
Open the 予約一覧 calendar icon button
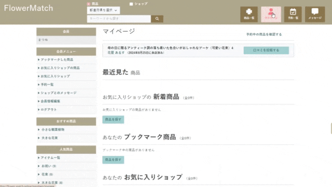point(293,14)
